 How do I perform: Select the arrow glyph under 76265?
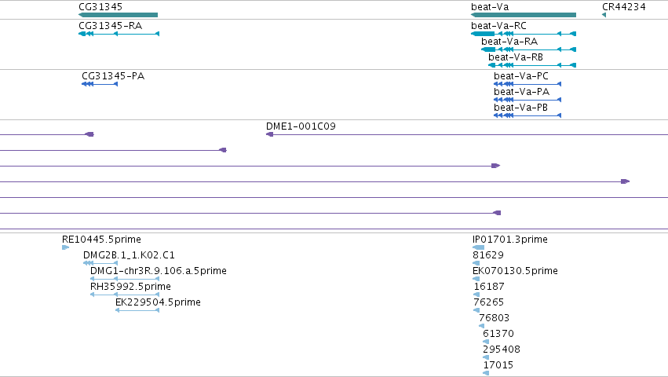point(476,310)
